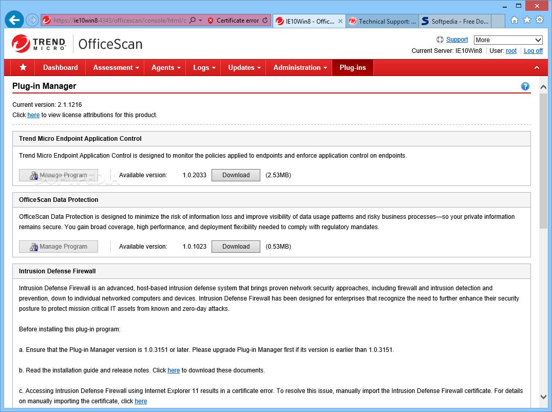Expand the Updates menu
Viewport: 552px width, 412px height.
click(x=244, y=68)
